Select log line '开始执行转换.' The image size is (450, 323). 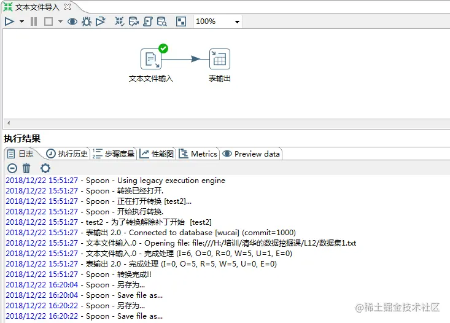pos(84,212)
